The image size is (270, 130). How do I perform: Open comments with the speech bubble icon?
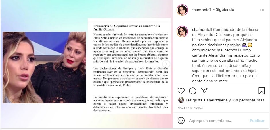point(193,91)
